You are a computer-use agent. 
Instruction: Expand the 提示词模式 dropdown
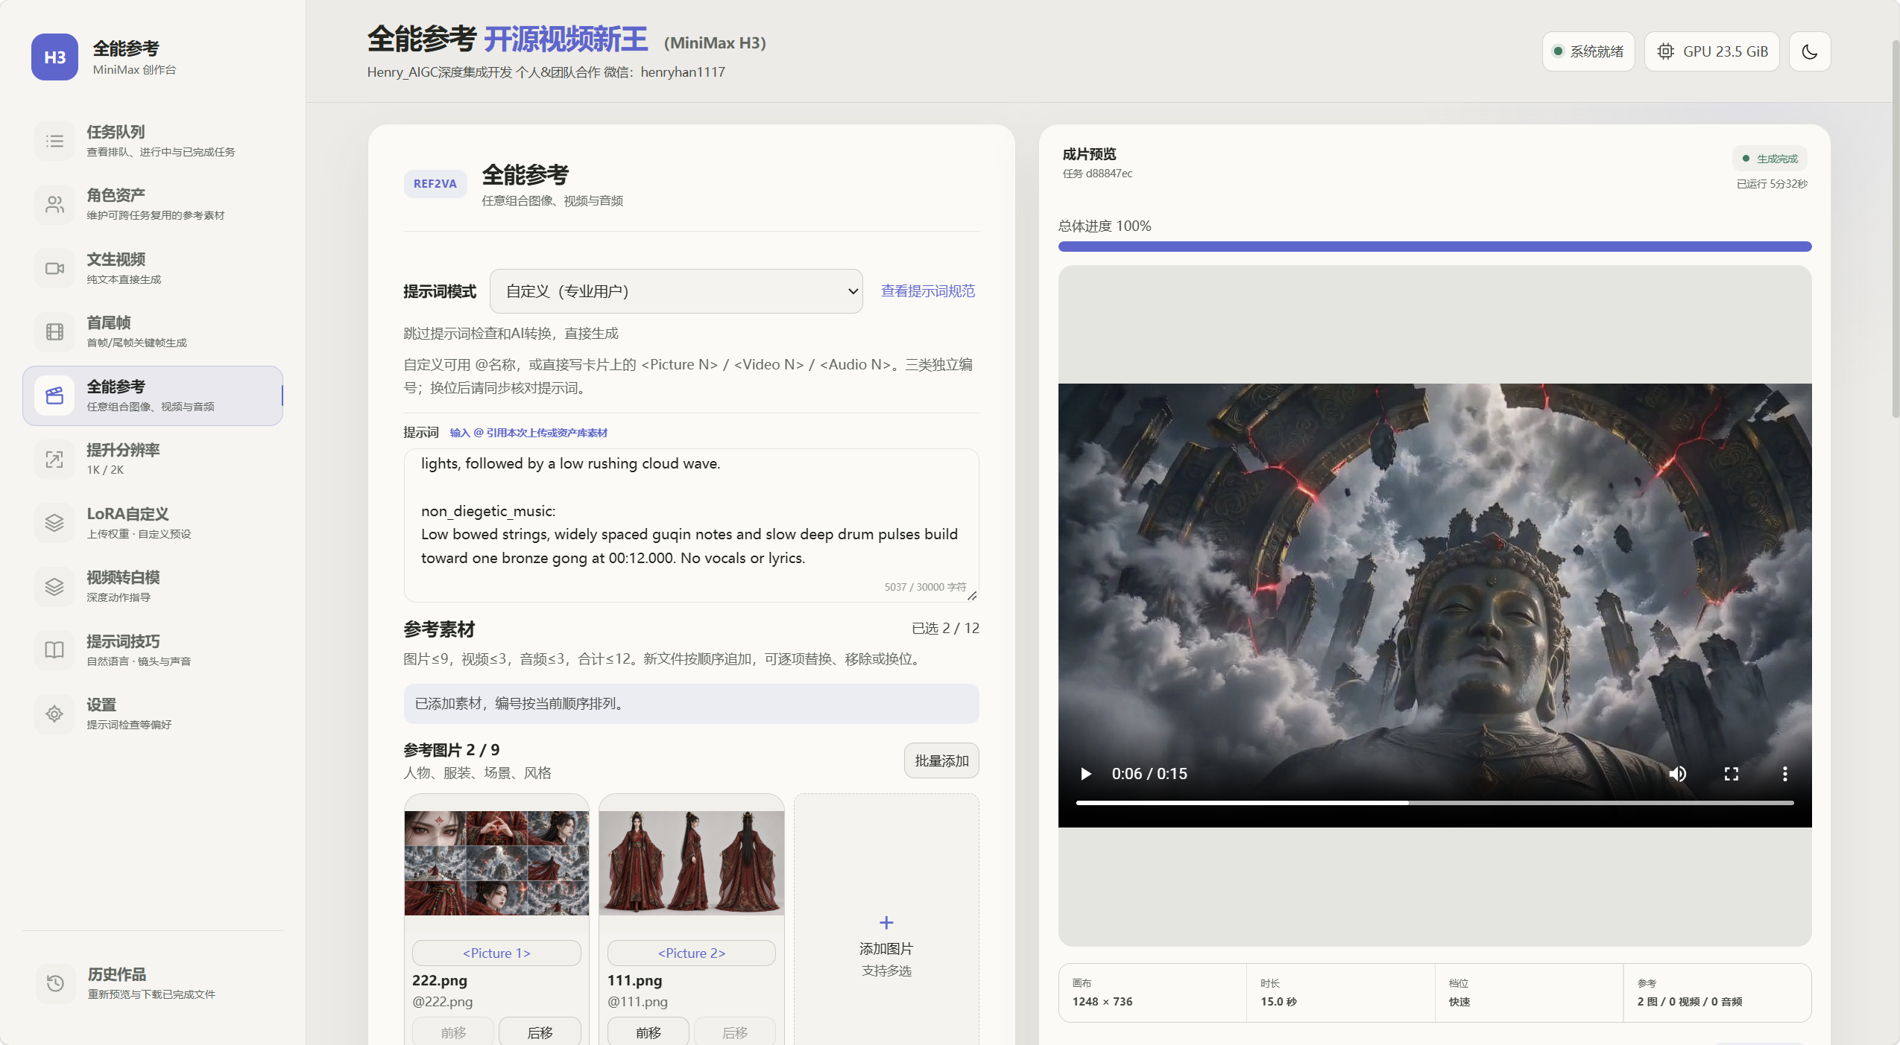pyautogui.click(x=676, y=291)
